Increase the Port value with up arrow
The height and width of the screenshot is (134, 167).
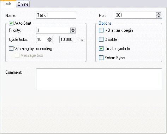[x=159, y=14]
